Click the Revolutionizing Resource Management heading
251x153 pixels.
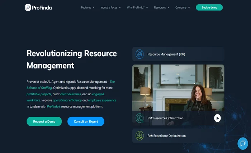click(72, 59)
